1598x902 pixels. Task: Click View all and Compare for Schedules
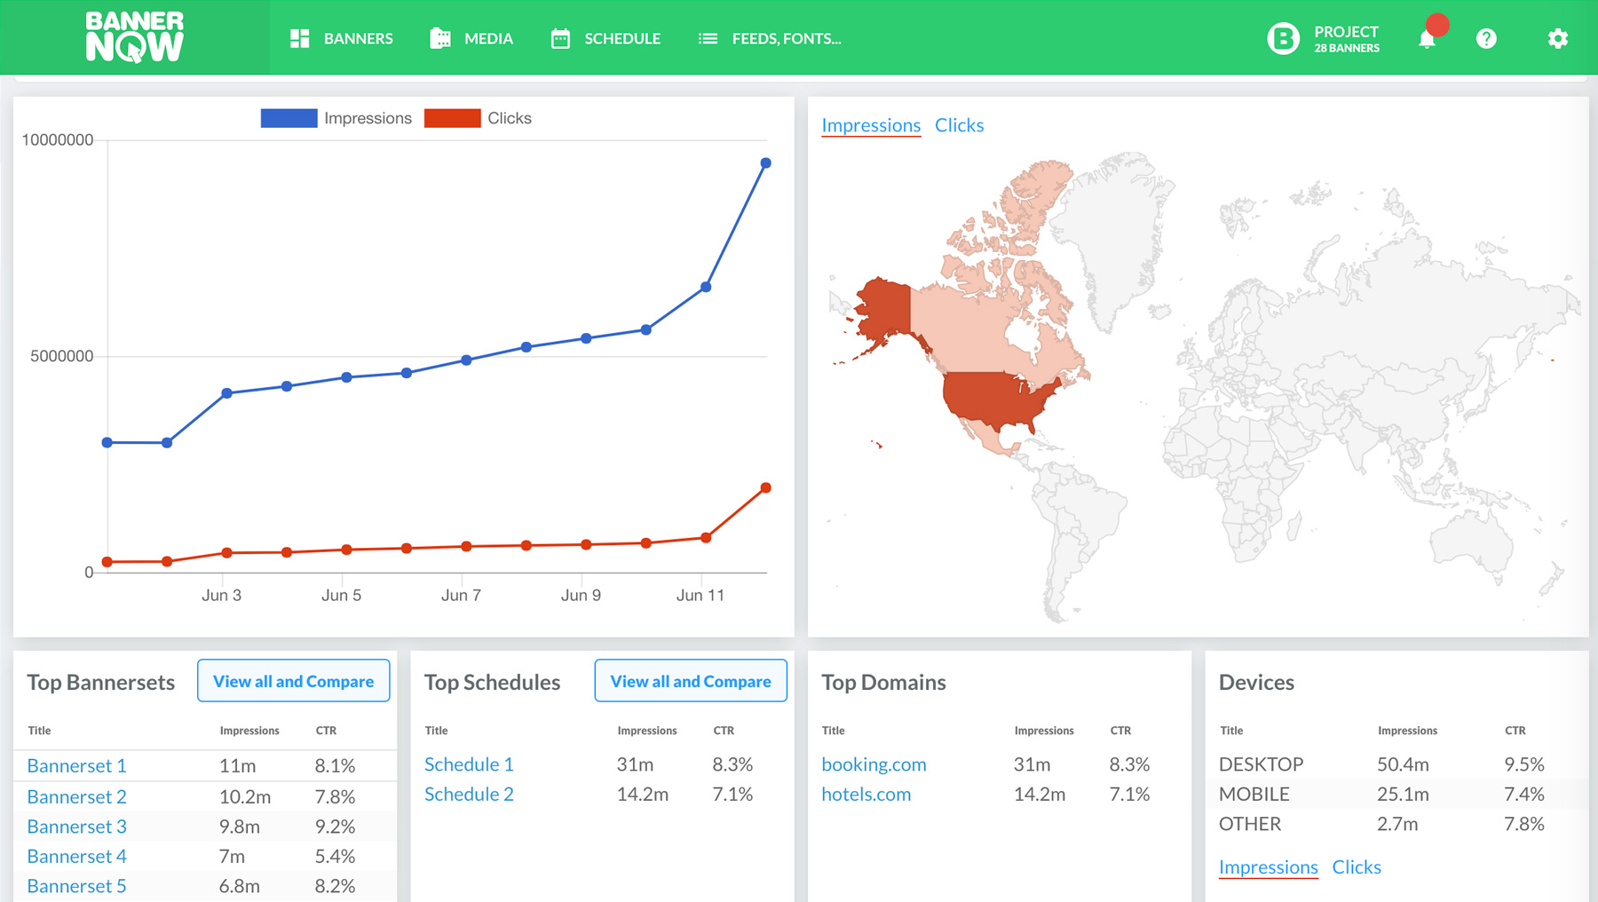[x=691, y=681]
